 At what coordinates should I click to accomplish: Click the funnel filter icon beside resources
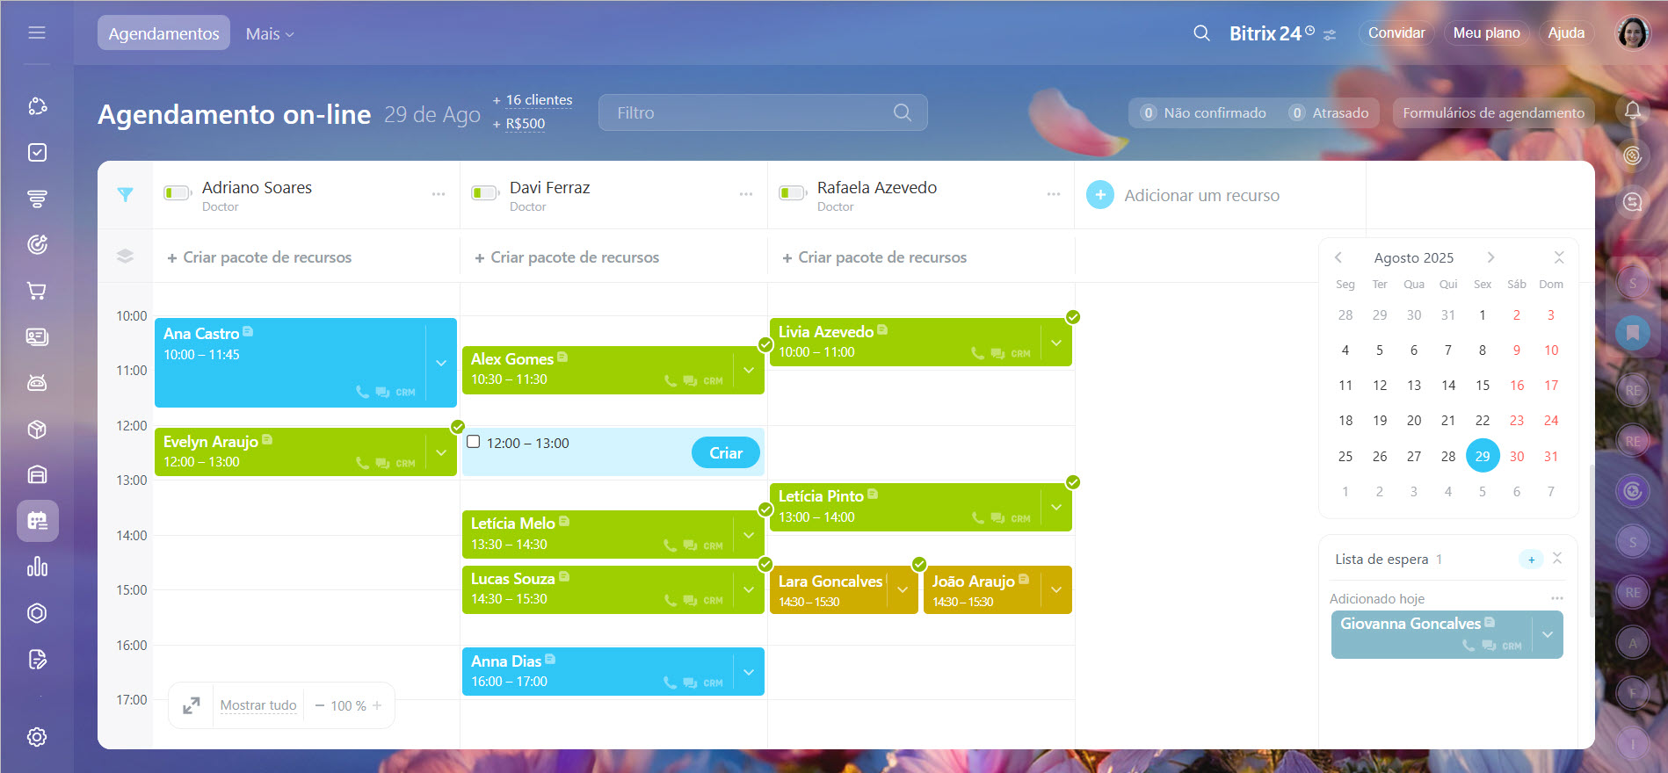[x=125, y=195]
